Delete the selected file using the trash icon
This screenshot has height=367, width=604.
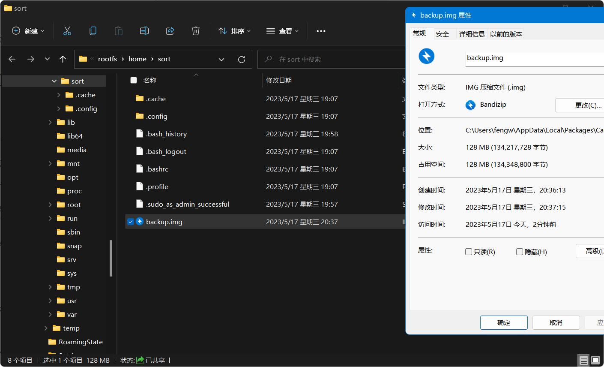[196, 30]
